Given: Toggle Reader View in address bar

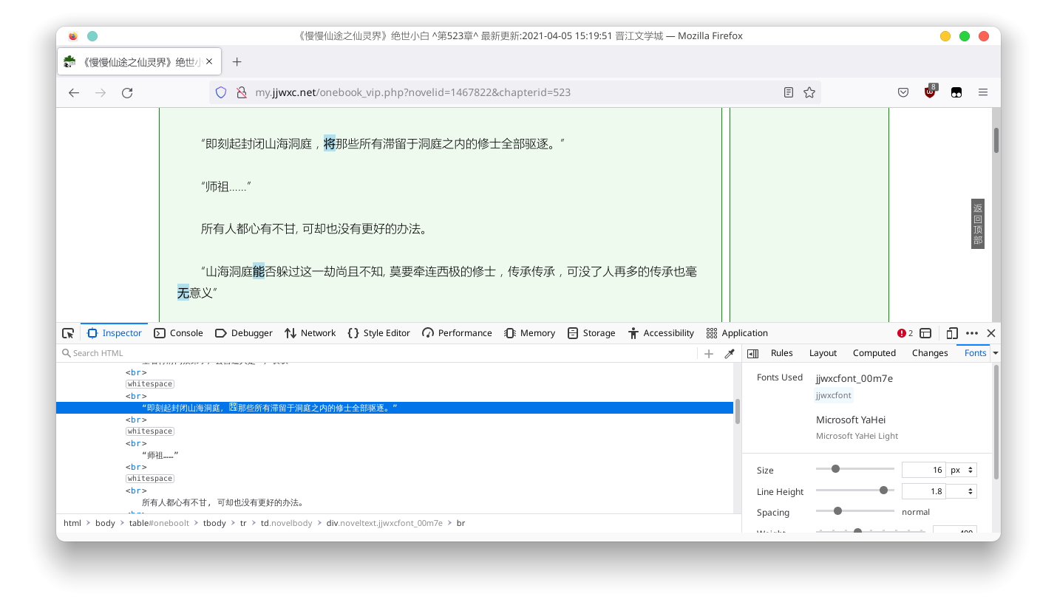Looking at the screenshot, I should click(789, 92).
